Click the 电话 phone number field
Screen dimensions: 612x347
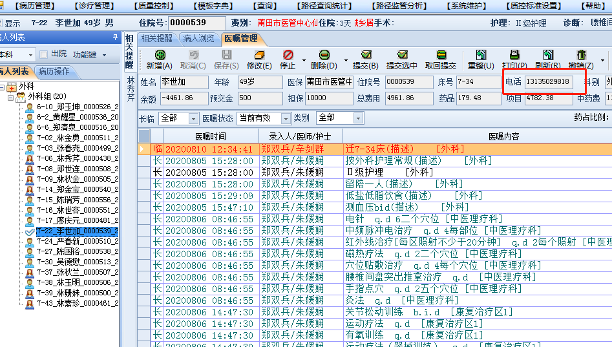pyautogui.click(x=549, y=82)
